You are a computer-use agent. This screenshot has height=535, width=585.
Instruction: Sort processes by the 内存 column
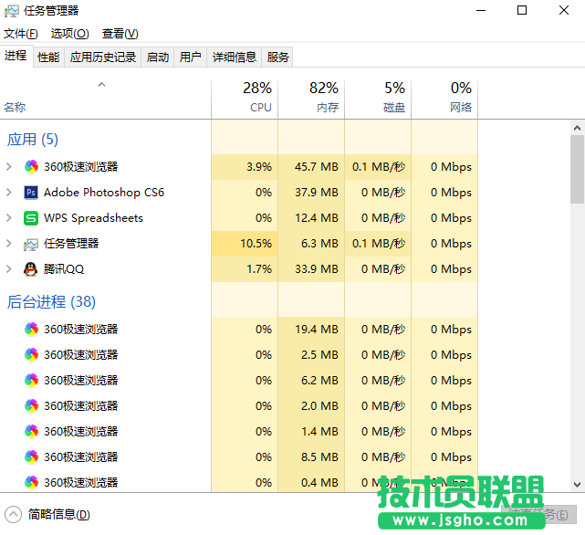point(311,99)
